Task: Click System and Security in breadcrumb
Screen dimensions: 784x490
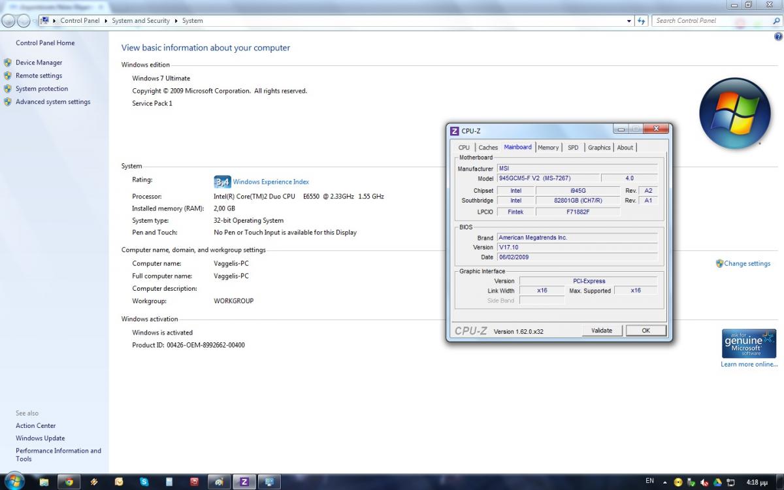Action: [x=140, y=21]
